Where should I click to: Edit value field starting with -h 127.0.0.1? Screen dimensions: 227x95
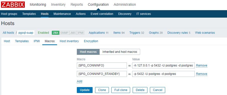(x=163, y=65)
